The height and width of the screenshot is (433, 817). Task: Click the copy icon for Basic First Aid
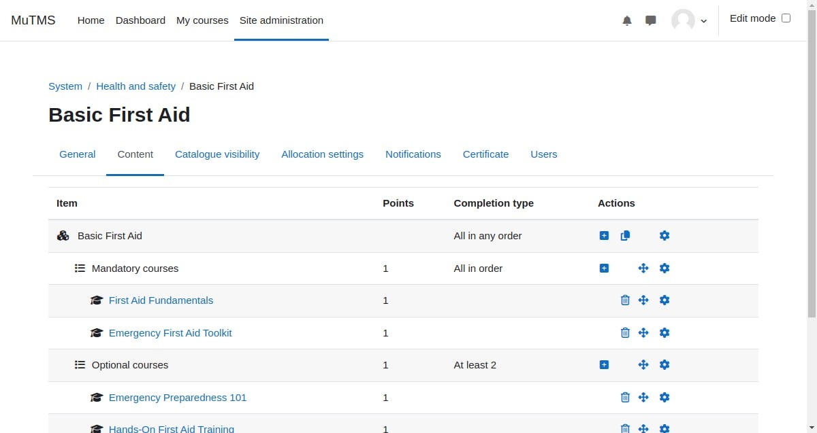click(x=625, y=236)
